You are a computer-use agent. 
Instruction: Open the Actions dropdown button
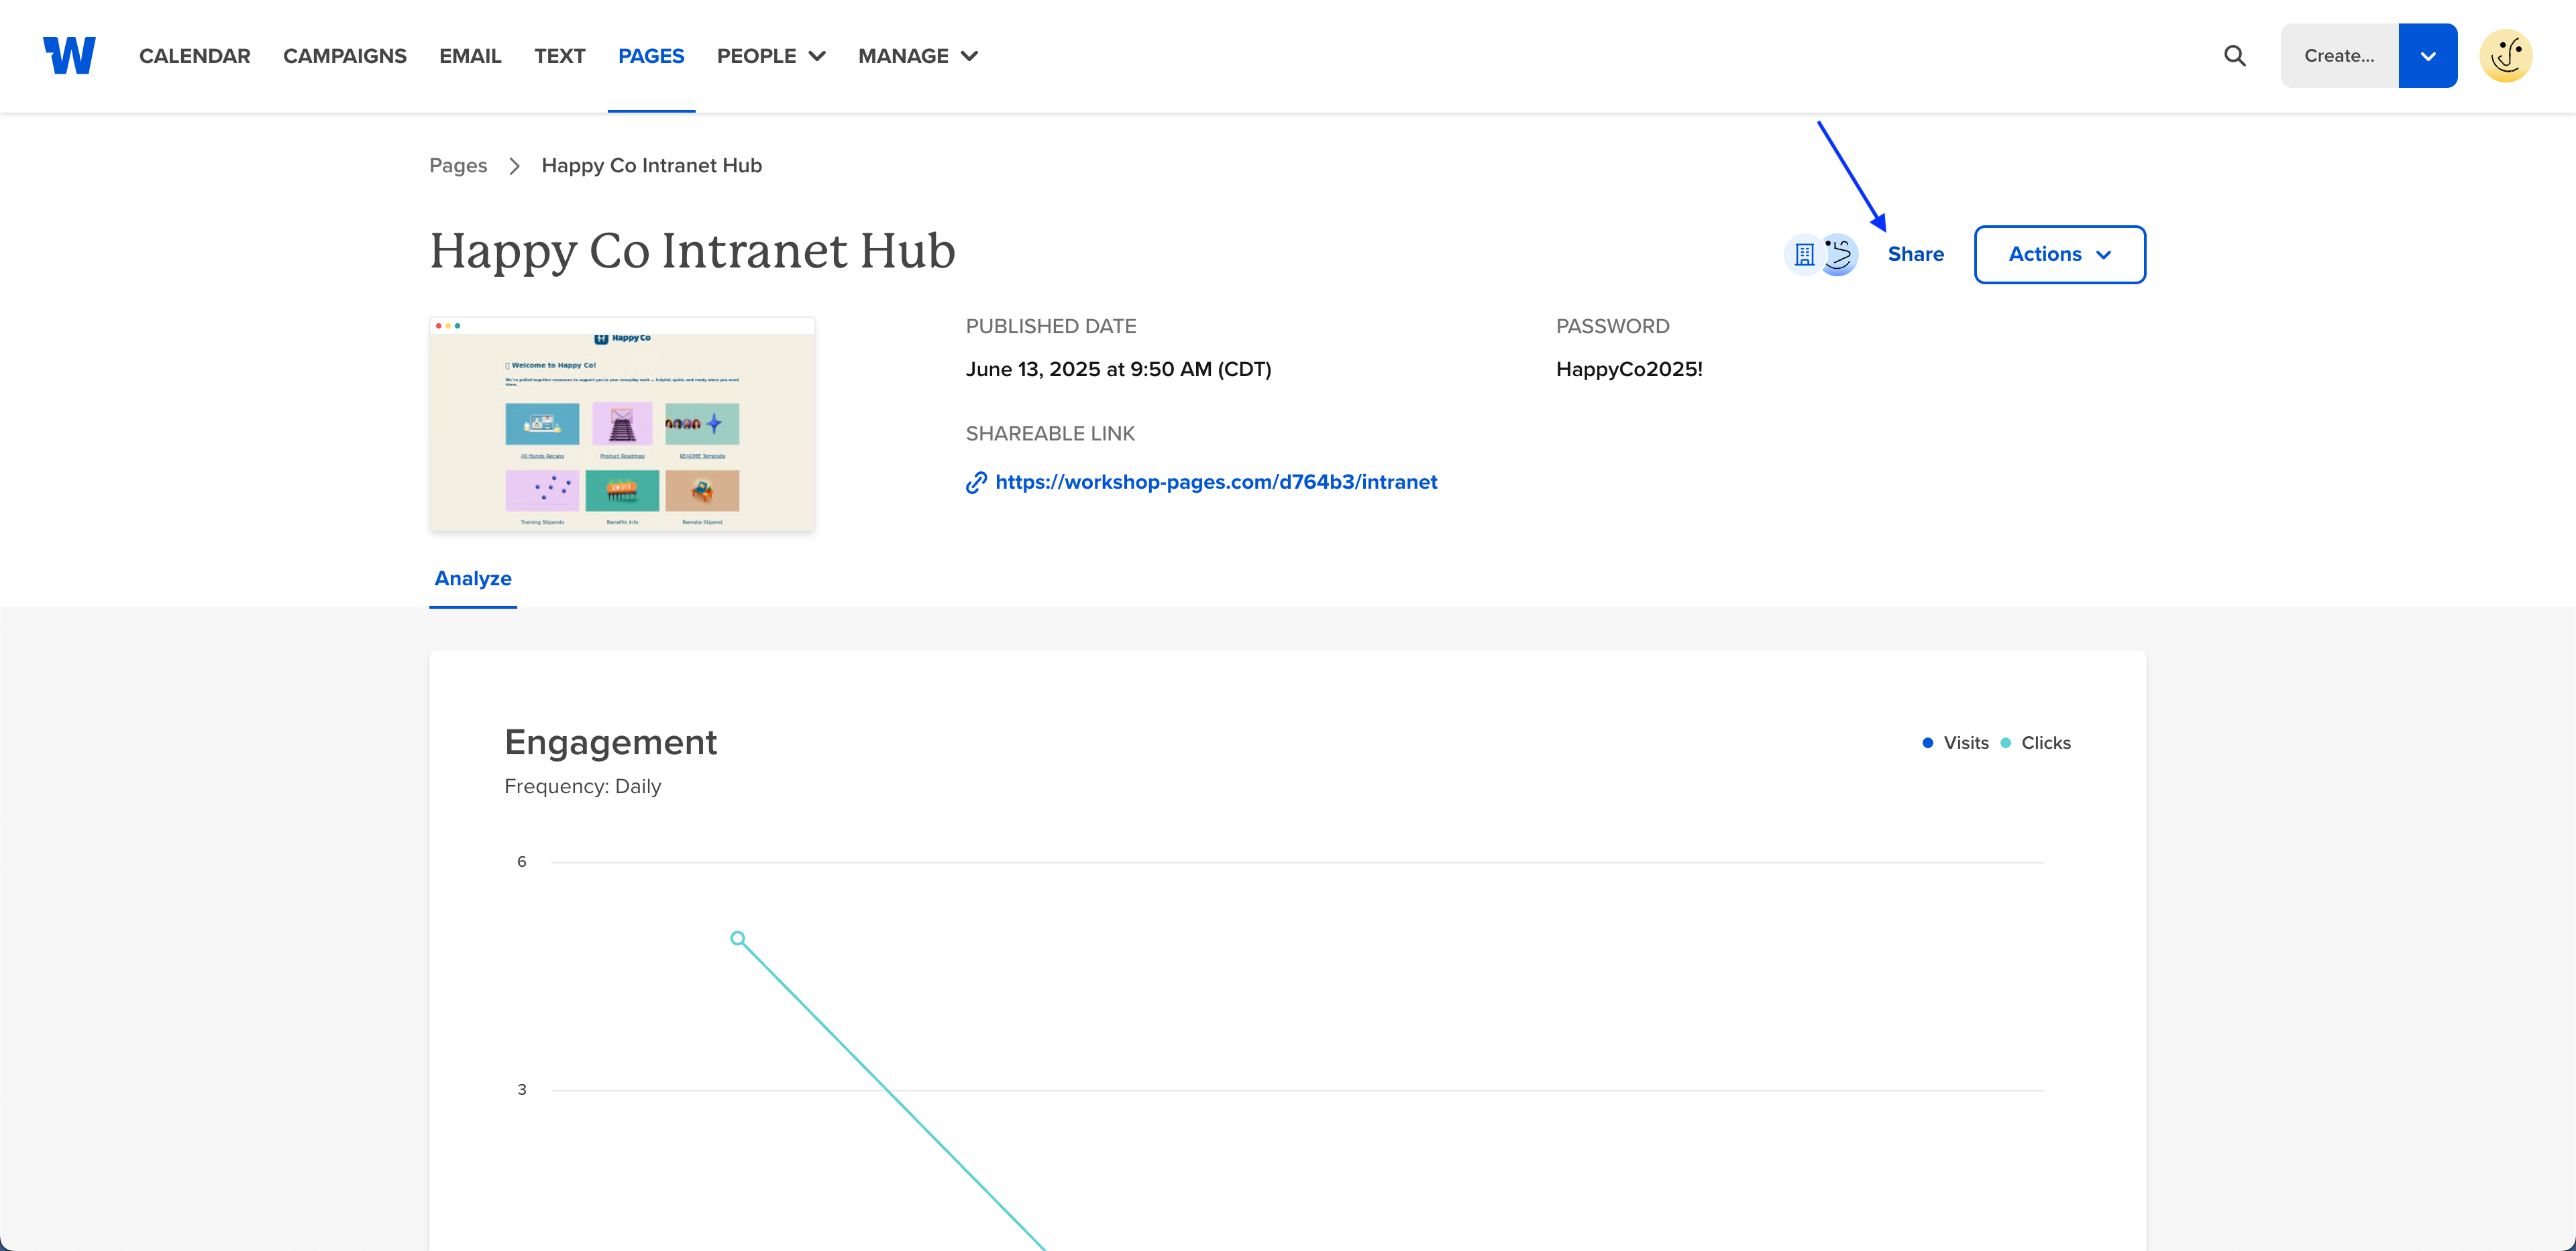pyautogui.click(x=2059, y=255)
